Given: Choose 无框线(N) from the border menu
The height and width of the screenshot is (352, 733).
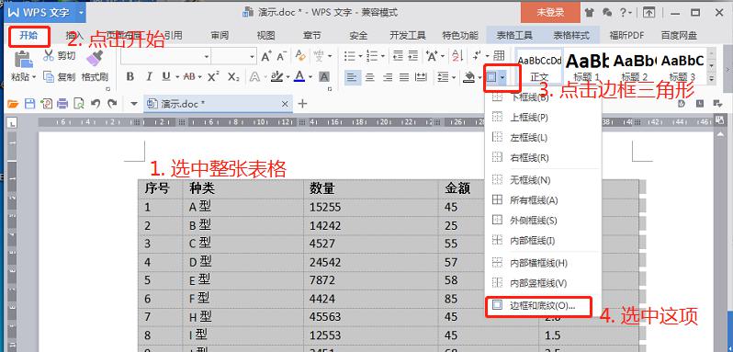Looking at the screenshot, I should pyautogui.click(x=543, y=180).
